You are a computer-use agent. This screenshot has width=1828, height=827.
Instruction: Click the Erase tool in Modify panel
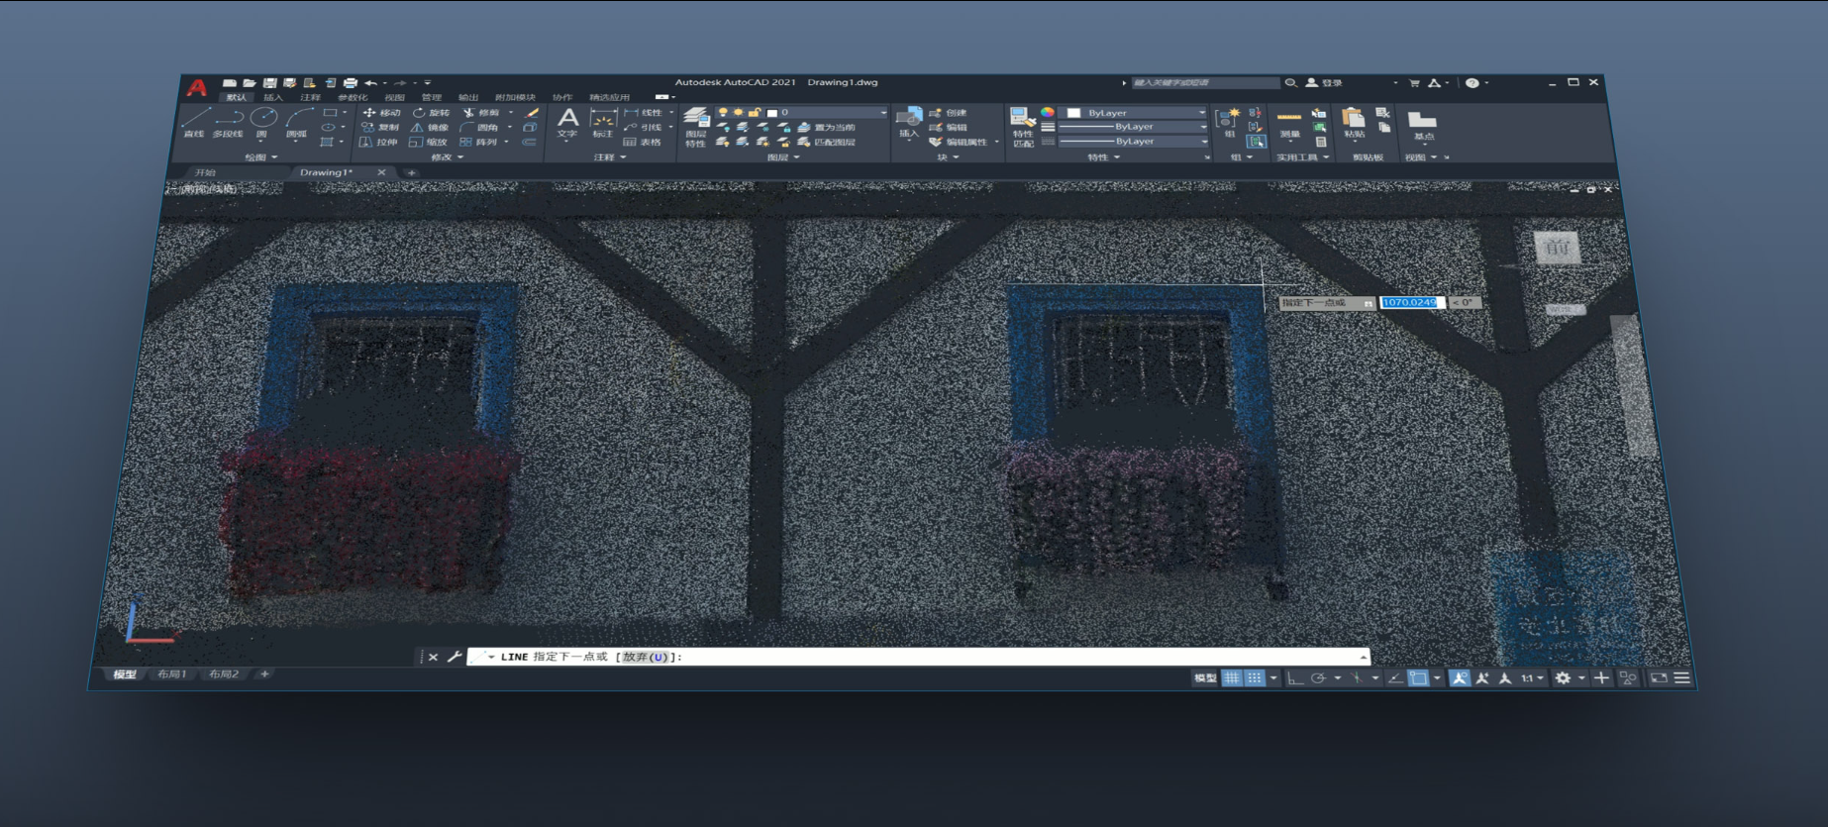533,113
